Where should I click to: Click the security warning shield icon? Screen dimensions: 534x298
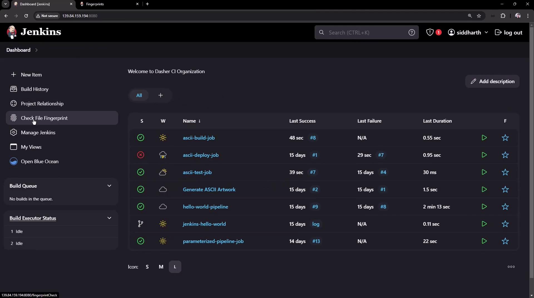pyautogui.click(x=430, y=33)
